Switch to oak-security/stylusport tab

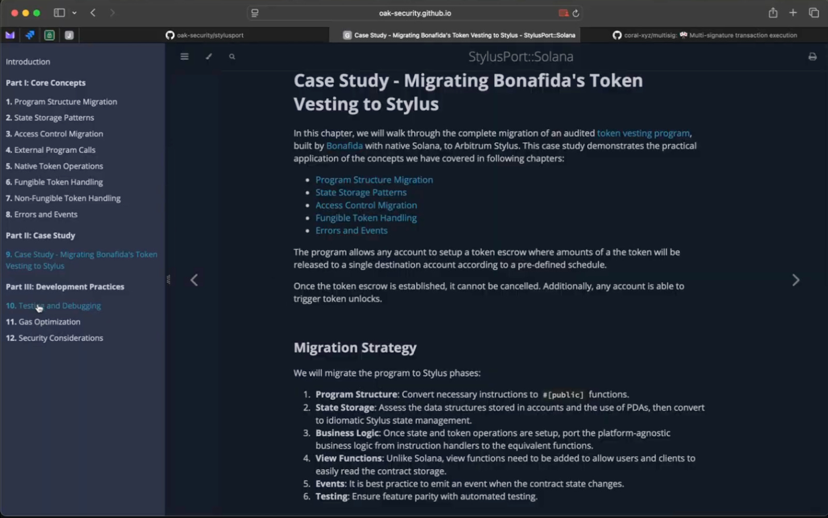click(204, 35)
